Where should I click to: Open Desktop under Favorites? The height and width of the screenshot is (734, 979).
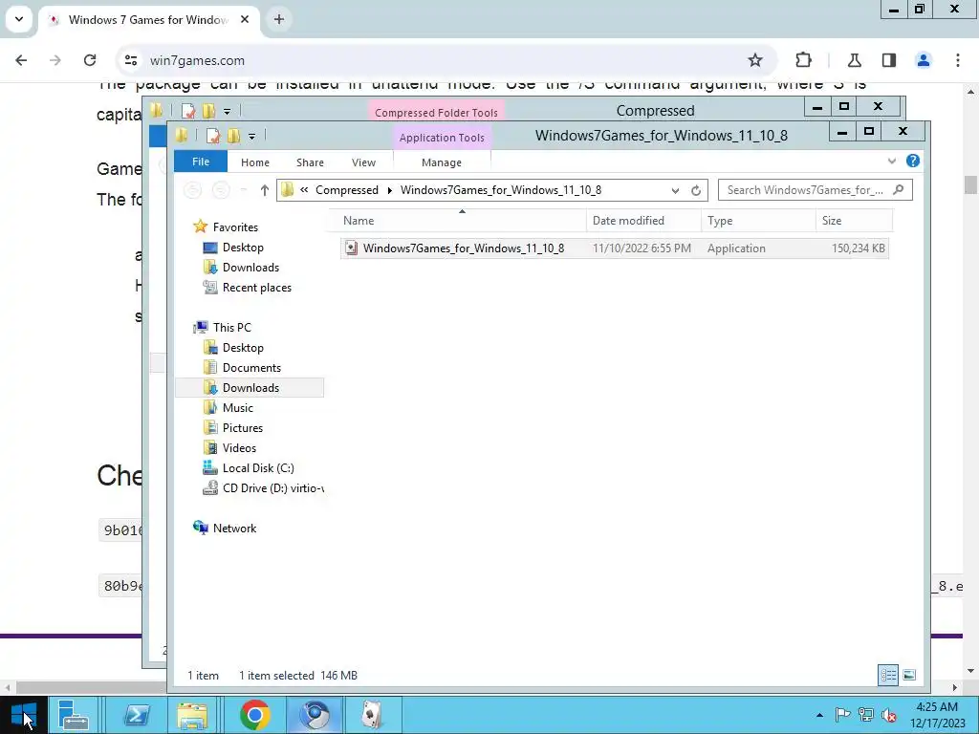(243, 248)
